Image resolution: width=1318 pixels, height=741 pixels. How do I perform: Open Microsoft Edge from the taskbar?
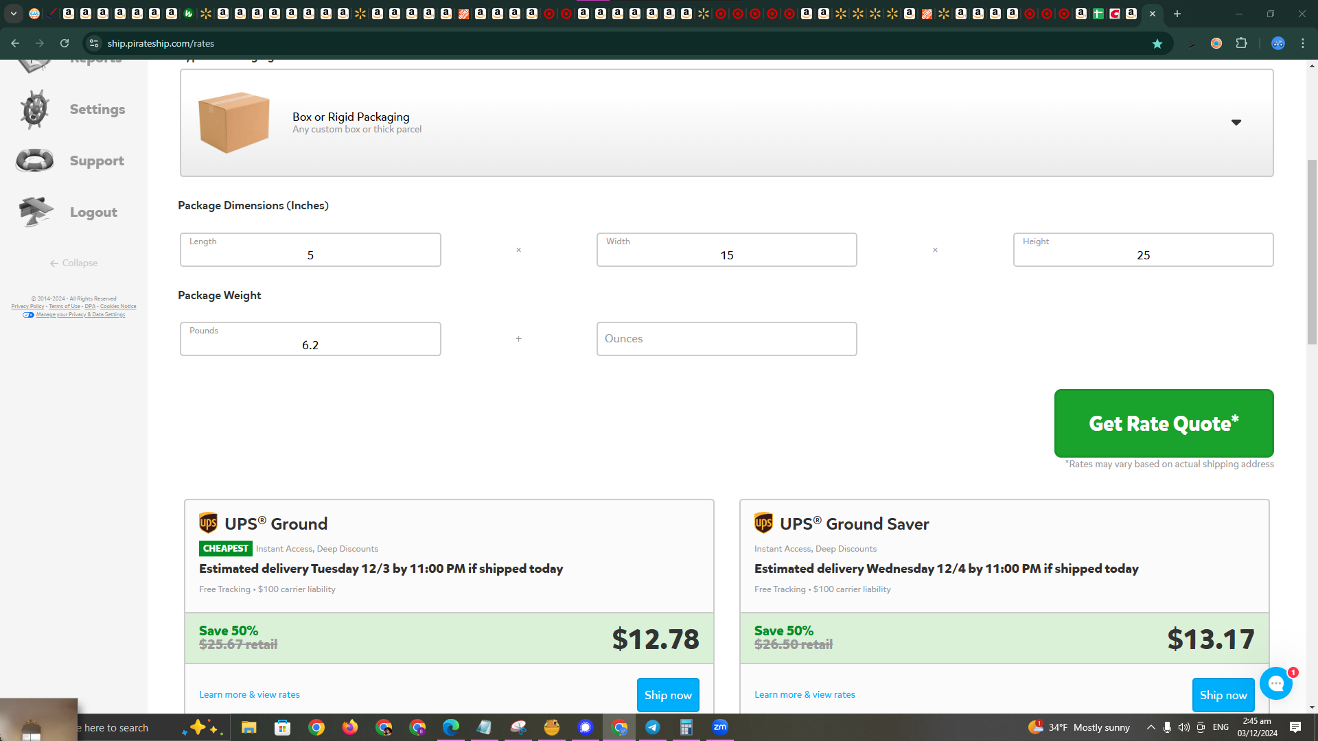pyautogui.click(x=451, y=727)
